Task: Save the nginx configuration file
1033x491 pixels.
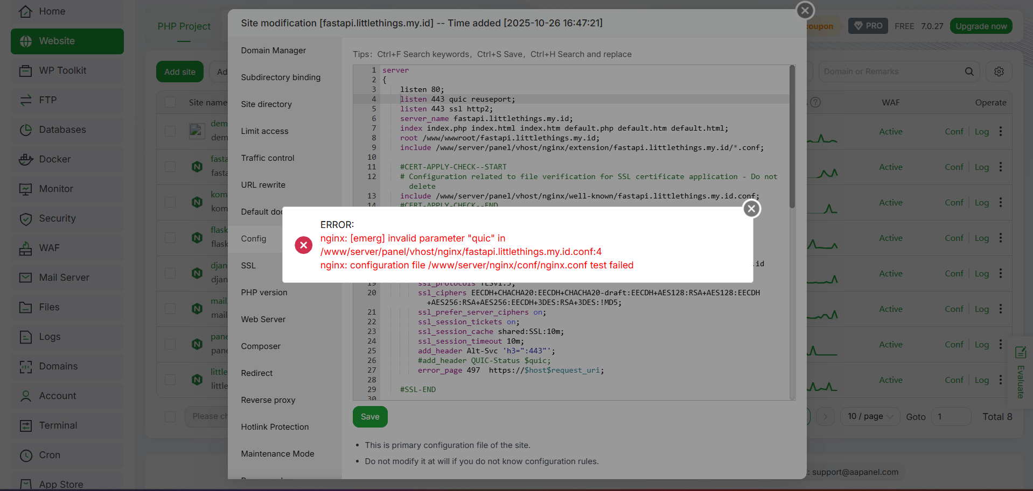Action: coord(370,417)
